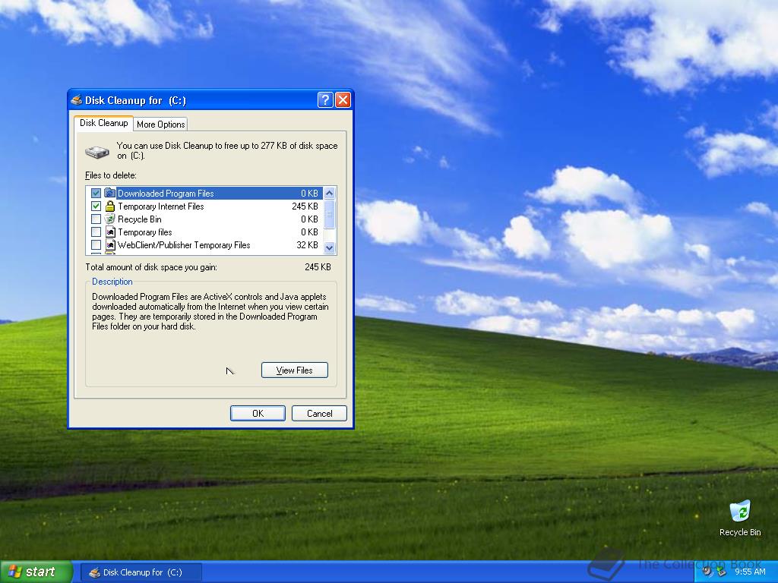Click the first system tray icon
The height and width of the screenshot is (583, 778).
(707, 572)
